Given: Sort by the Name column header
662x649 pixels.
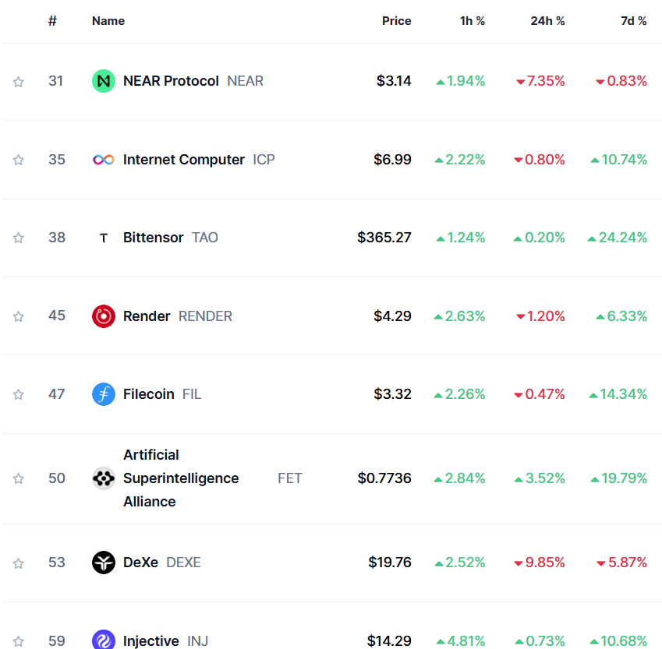Looking at the screenshot, I should [108, 21].
